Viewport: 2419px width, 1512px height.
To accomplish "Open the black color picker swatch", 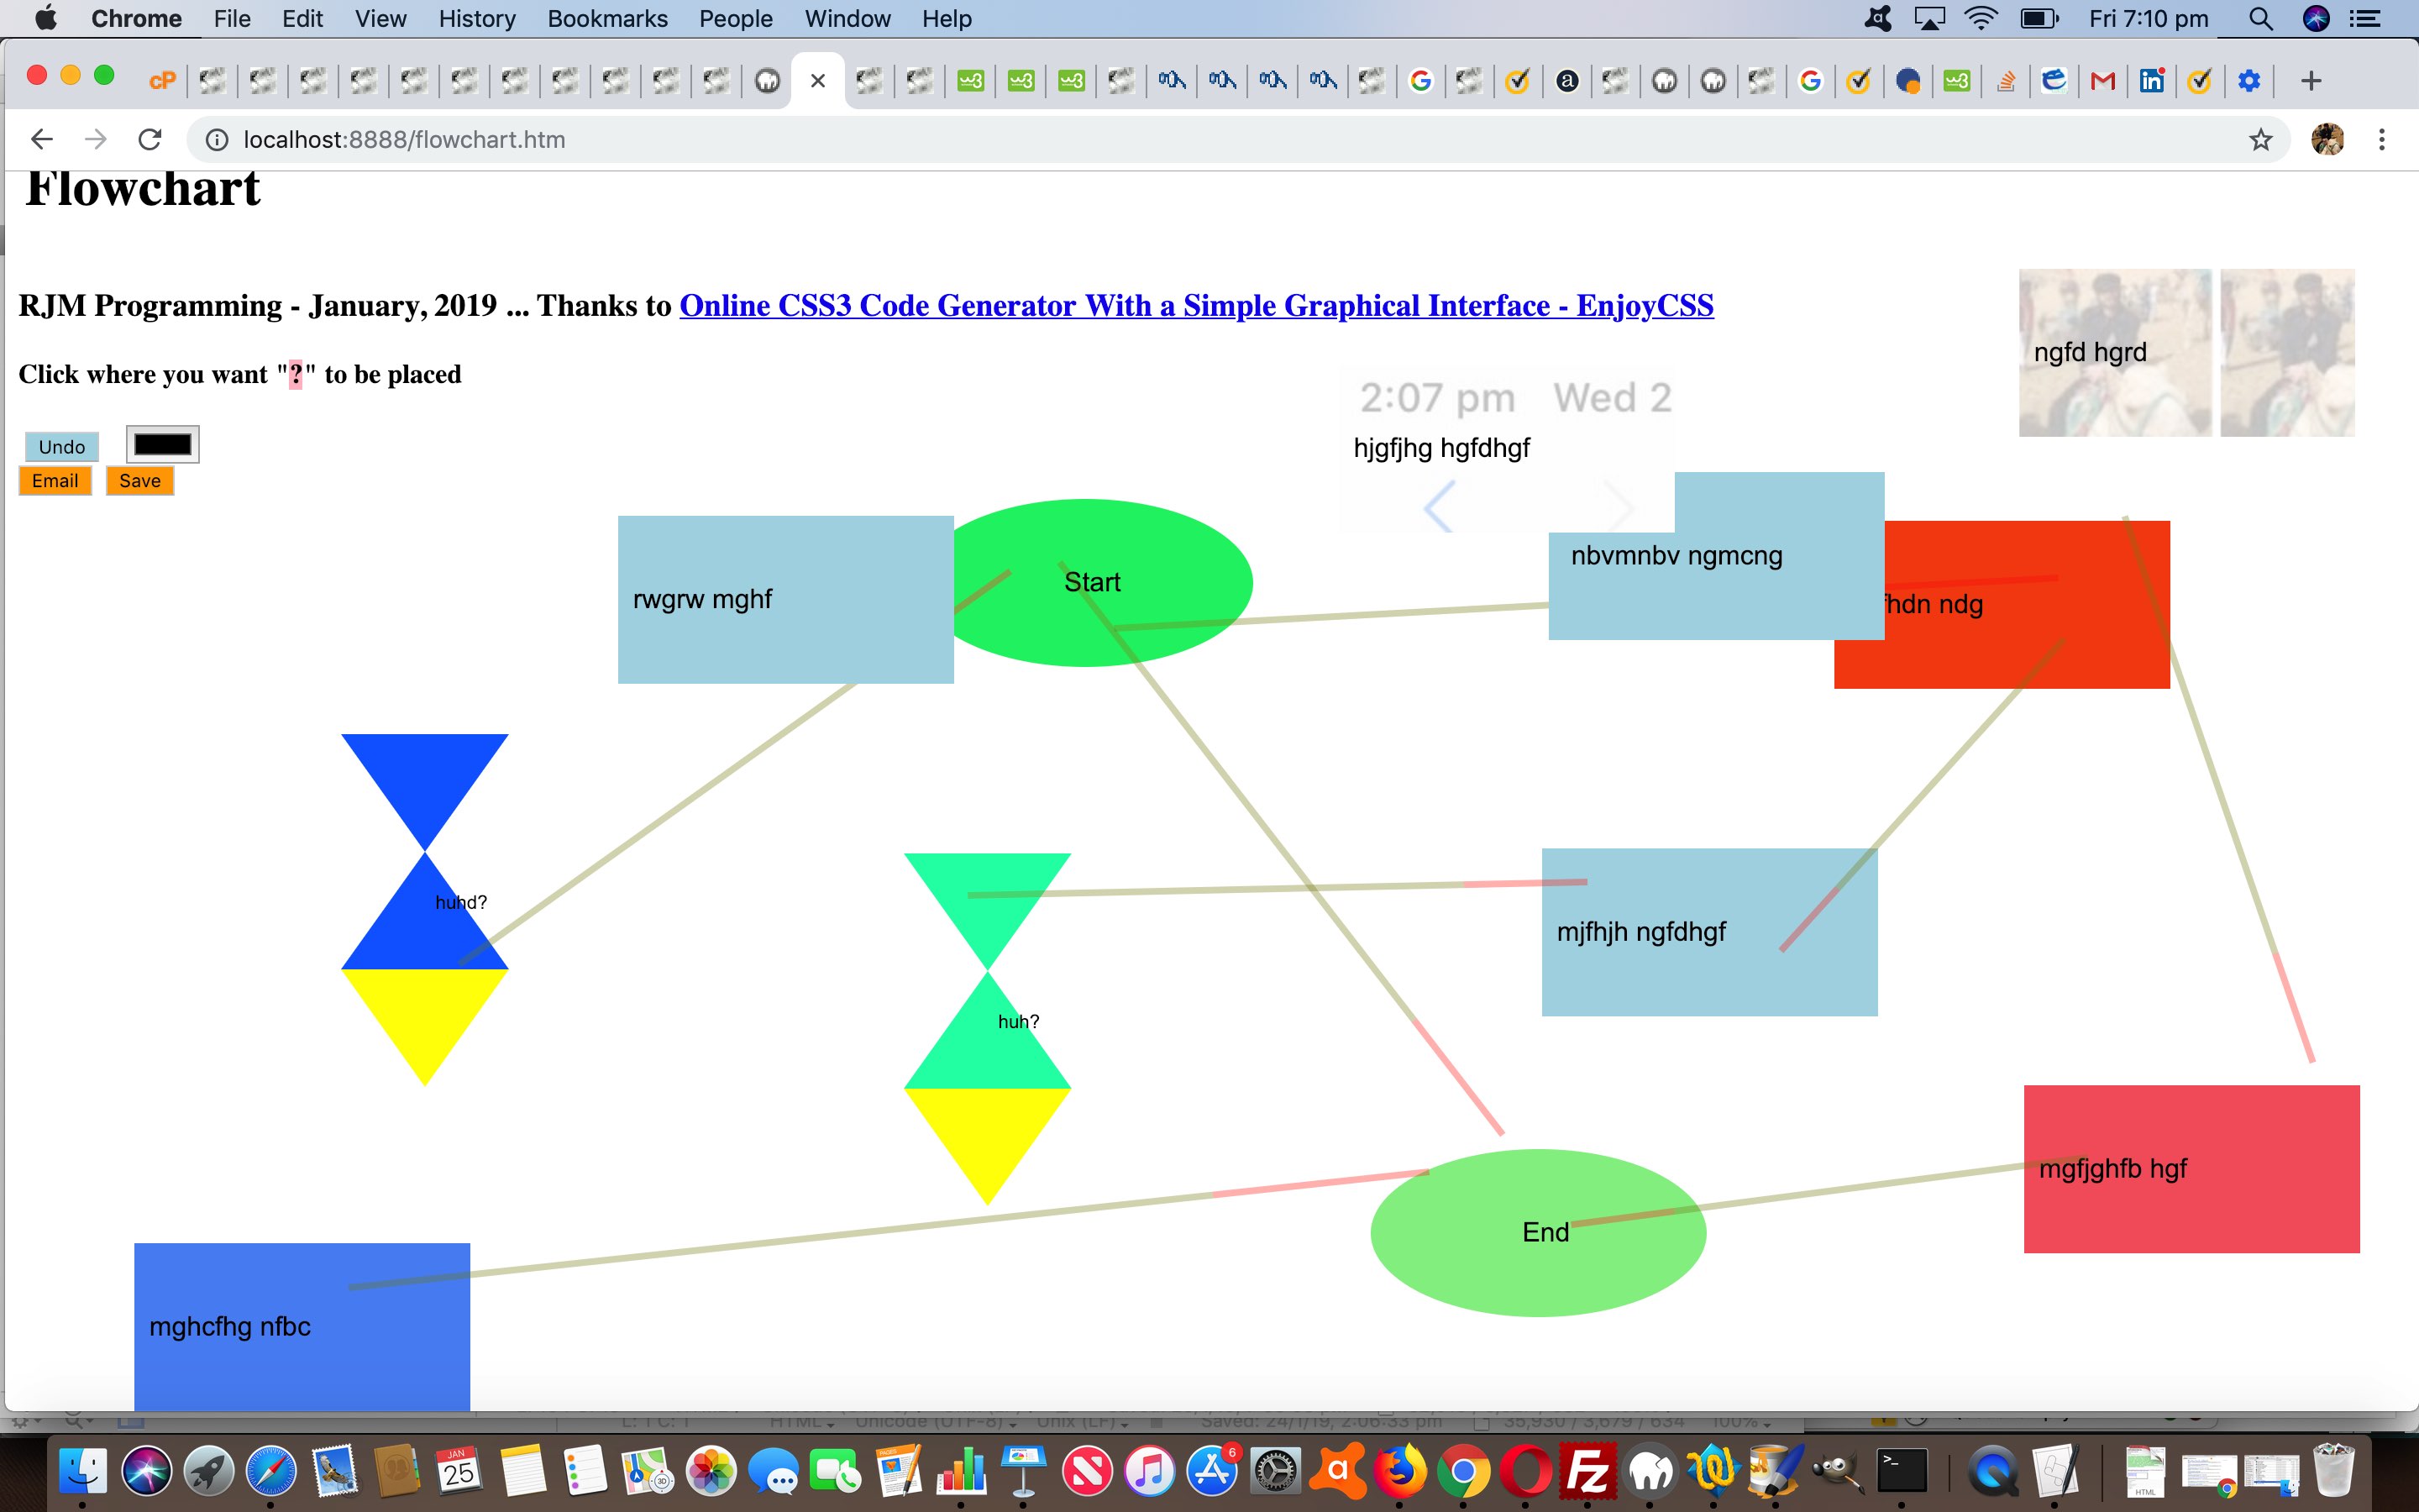I will 163,444.
